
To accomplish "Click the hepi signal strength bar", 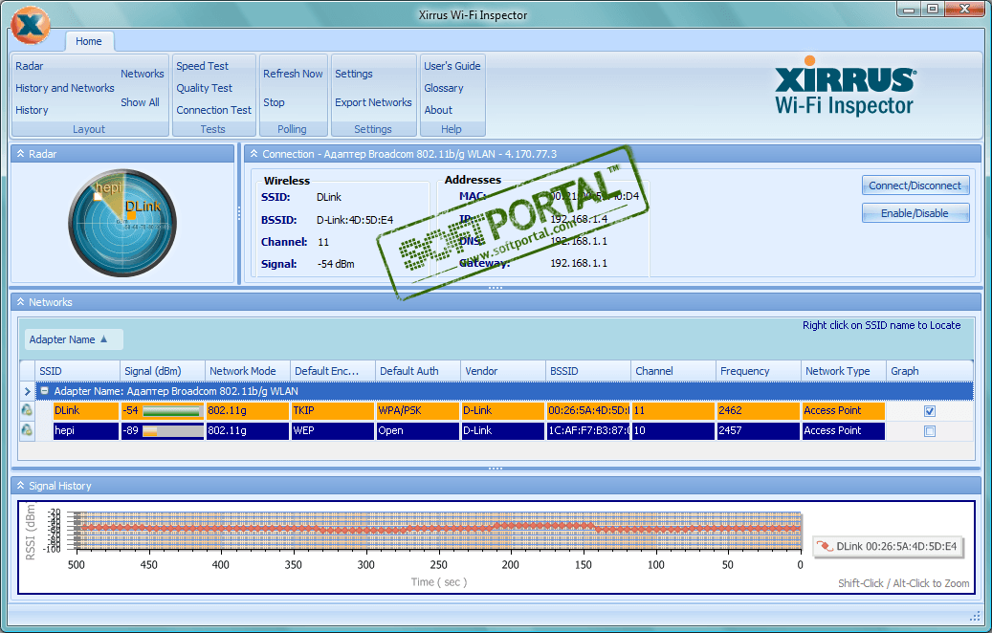I will point(172,431).
